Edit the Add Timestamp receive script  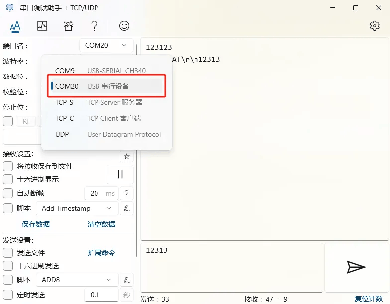[127, 208]
